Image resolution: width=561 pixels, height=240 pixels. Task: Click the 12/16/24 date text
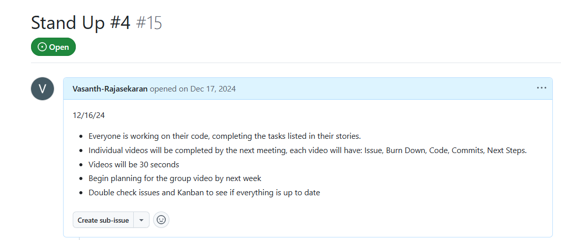point(88,115)
